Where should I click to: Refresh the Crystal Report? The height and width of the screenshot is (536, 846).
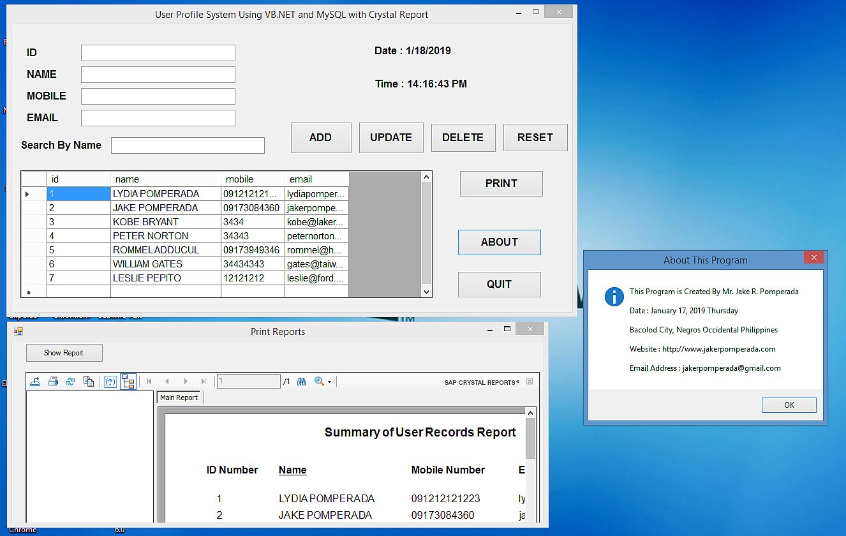(x=70, y=381)
